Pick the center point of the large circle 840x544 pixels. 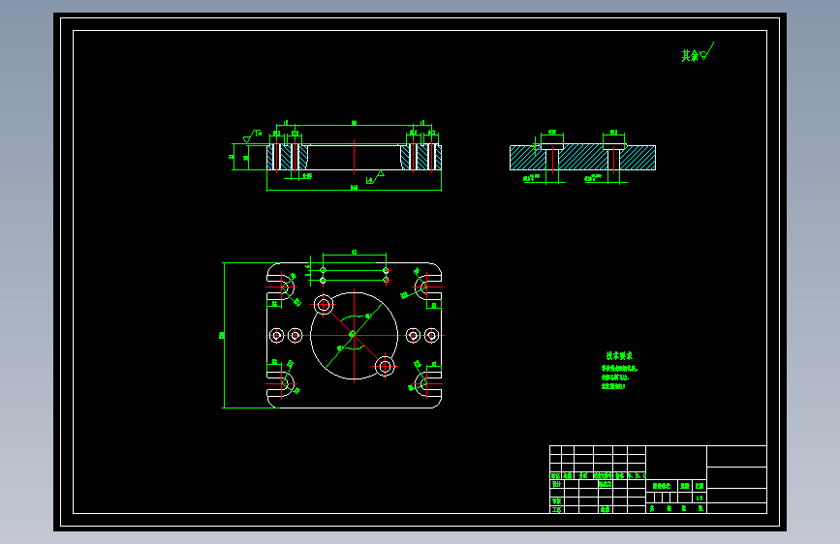pyautogui.click(x=354, y=335)
